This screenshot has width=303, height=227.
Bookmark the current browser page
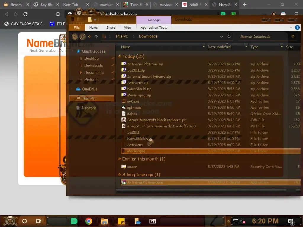click(x=58, y=14)
